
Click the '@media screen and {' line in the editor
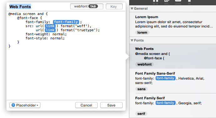[28, 14]
